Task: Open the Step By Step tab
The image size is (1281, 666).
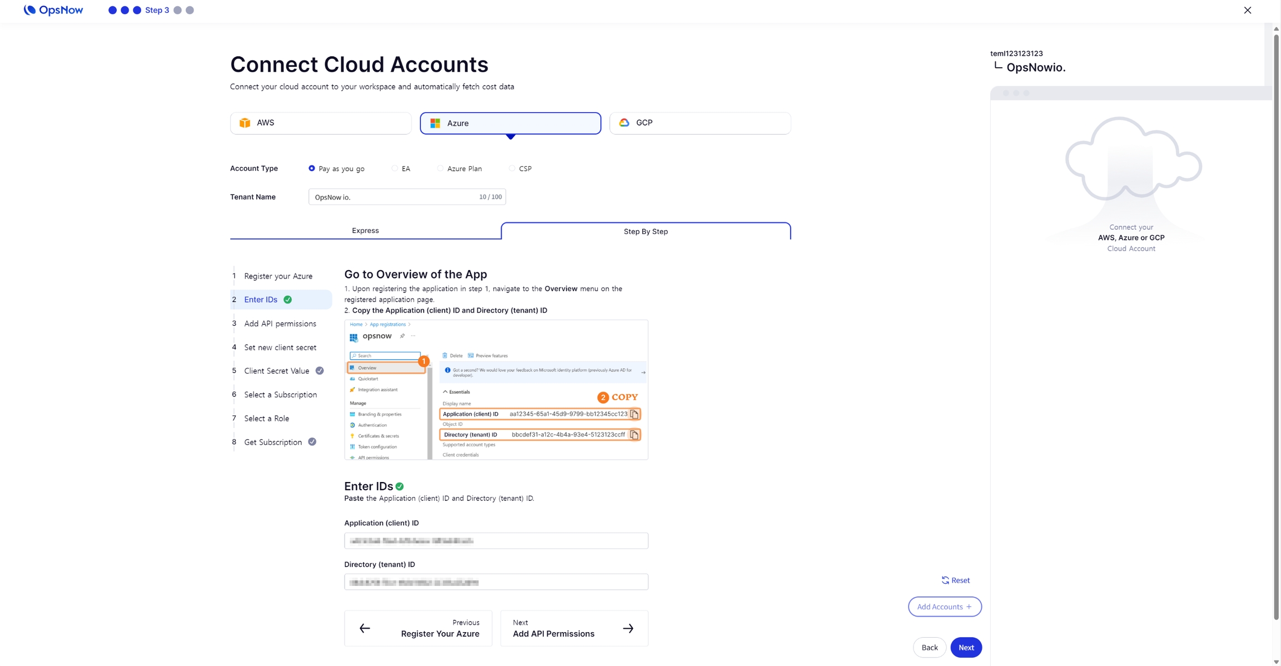Action: coord(646,231)
